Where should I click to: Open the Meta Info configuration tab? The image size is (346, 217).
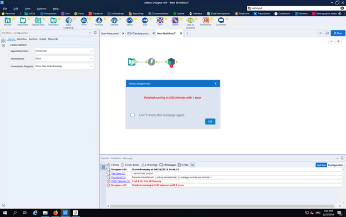click(53, 39)
